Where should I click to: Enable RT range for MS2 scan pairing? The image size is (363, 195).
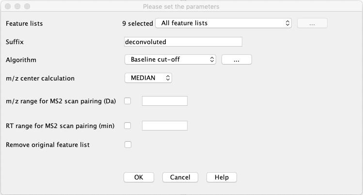pyautogui.click(x=128, y=126)
